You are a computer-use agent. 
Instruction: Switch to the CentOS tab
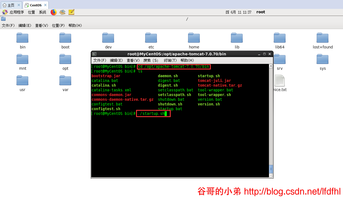36,5
